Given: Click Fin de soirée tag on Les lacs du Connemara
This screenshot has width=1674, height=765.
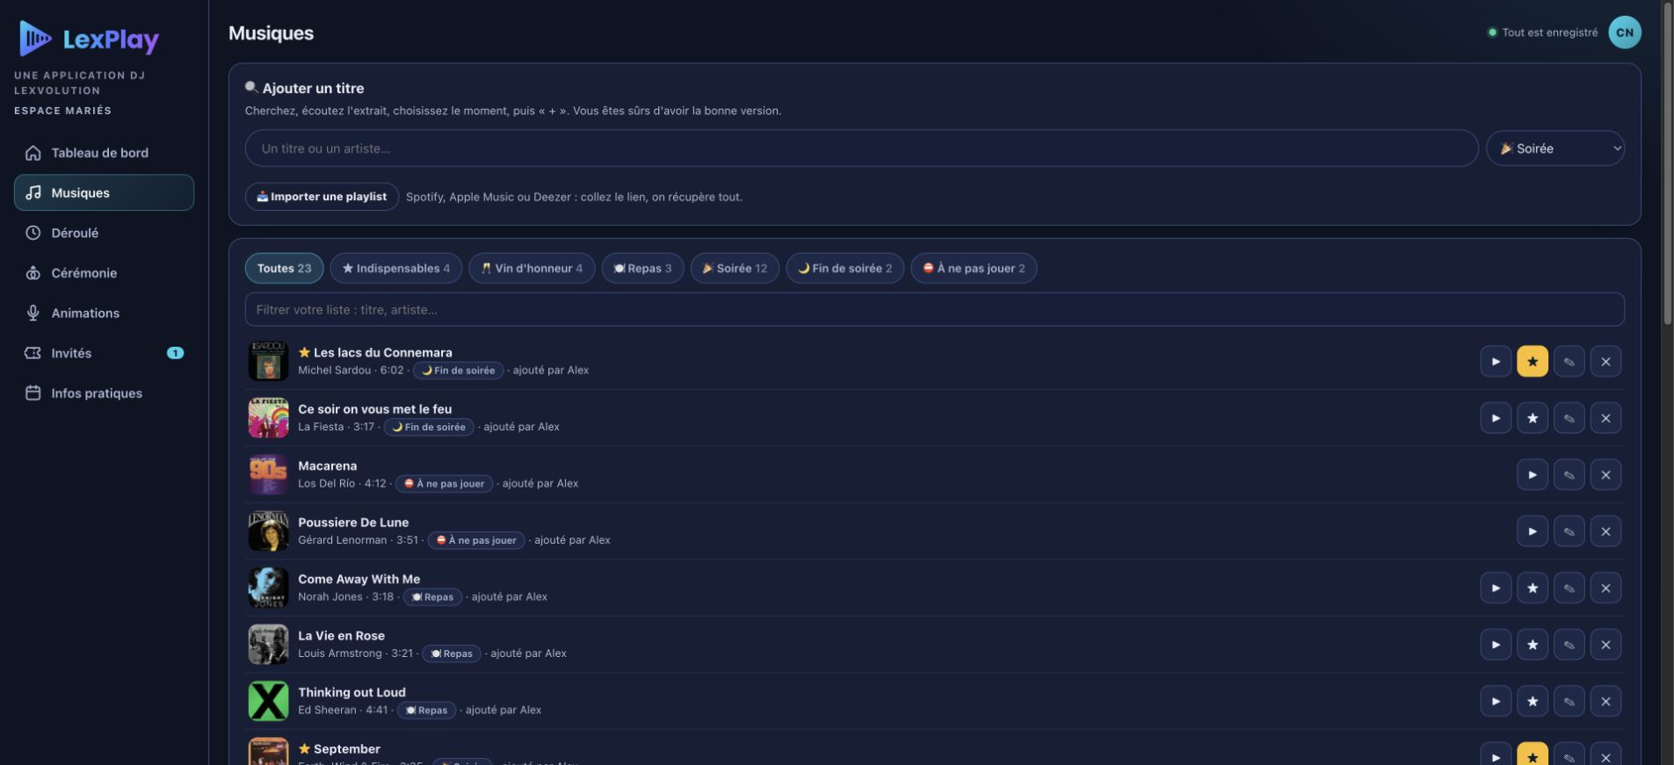Looking at the screenshot, I should click(458, 371).
